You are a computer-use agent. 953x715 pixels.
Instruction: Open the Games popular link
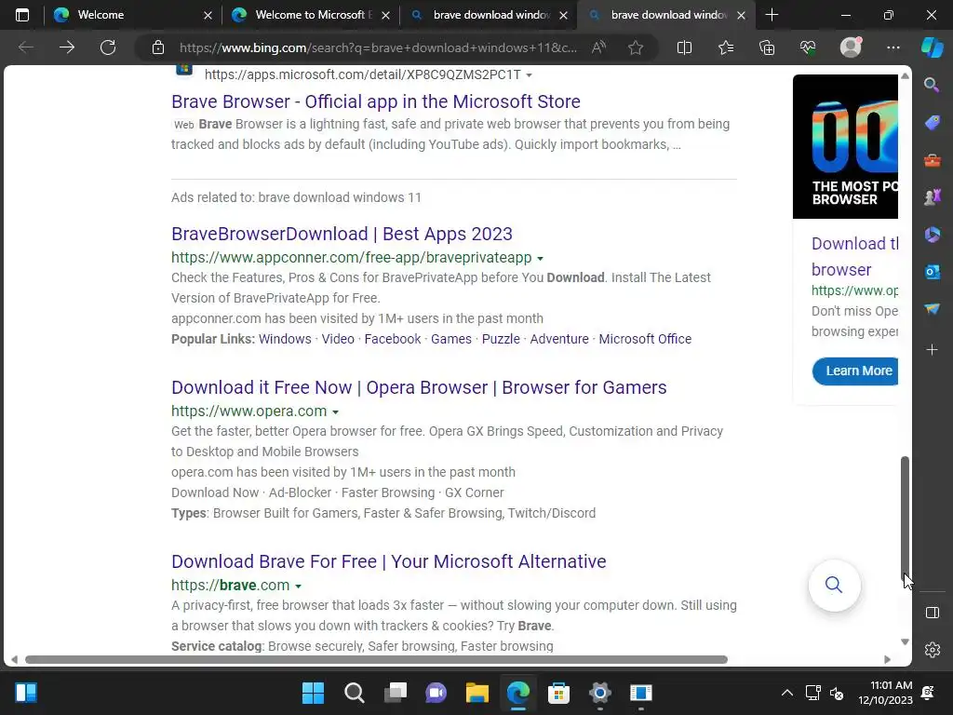point(451,339)
